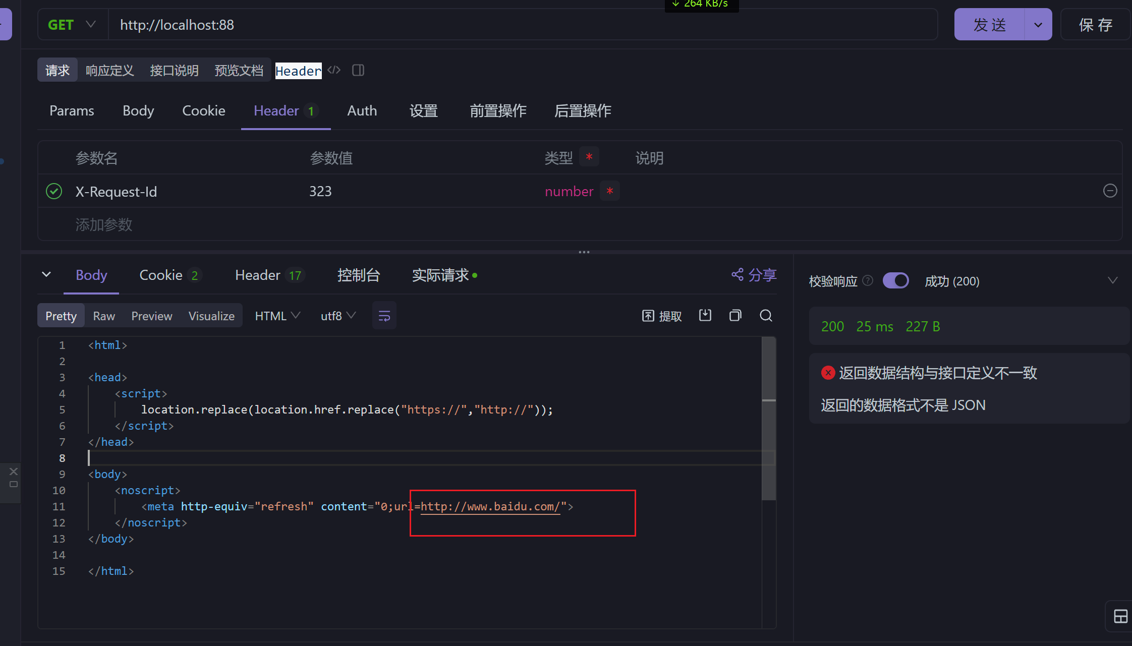The width and height of the screenshot is (1132, 646).
Task: Click the 提取 extract button
Action: 662,316
